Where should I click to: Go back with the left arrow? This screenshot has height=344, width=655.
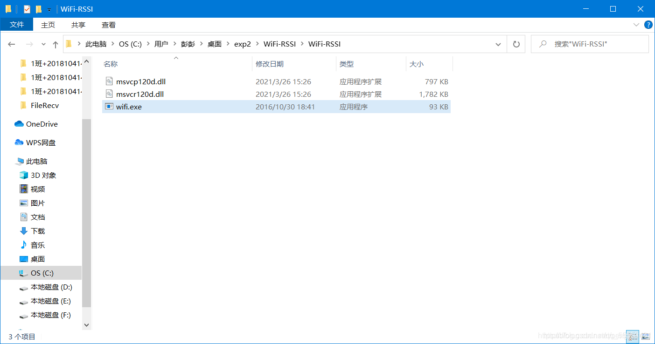pyautogui.click(x=12, y=44)
